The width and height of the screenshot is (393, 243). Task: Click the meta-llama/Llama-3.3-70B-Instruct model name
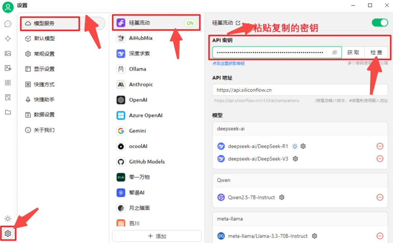point(268,236)
